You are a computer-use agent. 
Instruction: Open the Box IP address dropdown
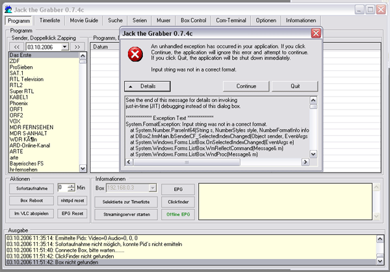click(153, 188)
